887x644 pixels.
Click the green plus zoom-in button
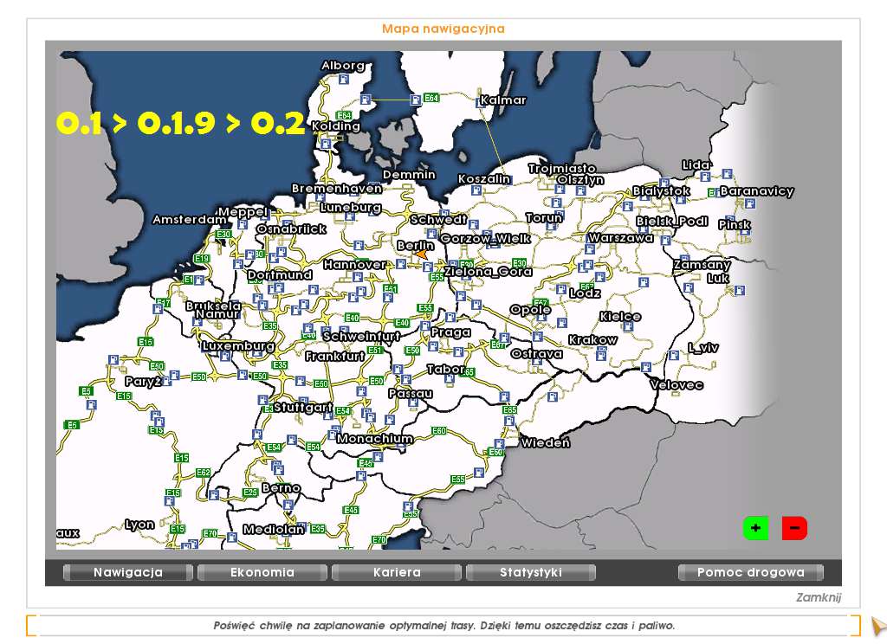point(755,527)
